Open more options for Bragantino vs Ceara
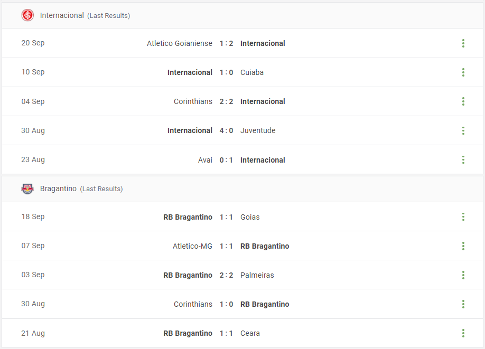This screenshot has width=485, height=349. (x=463, y=333)
